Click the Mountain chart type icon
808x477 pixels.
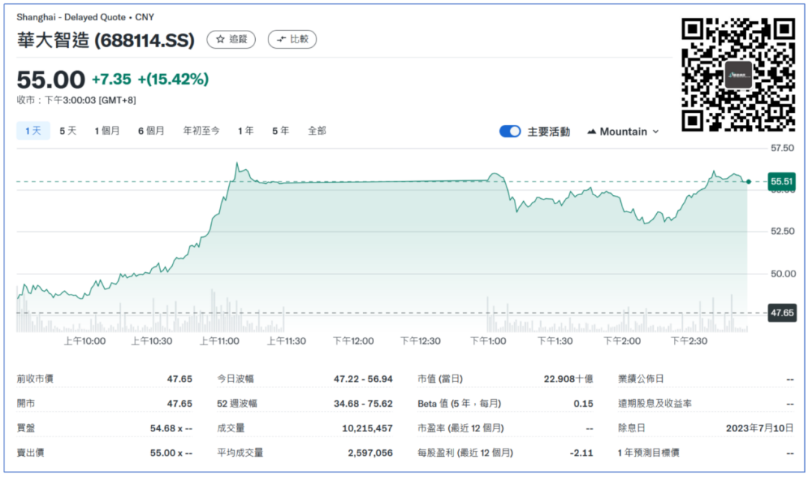point(592,132)
